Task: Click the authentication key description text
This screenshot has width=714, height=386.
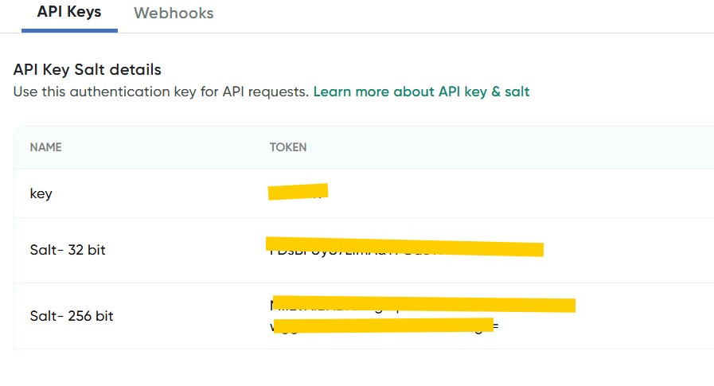Action: pos(162,92)
